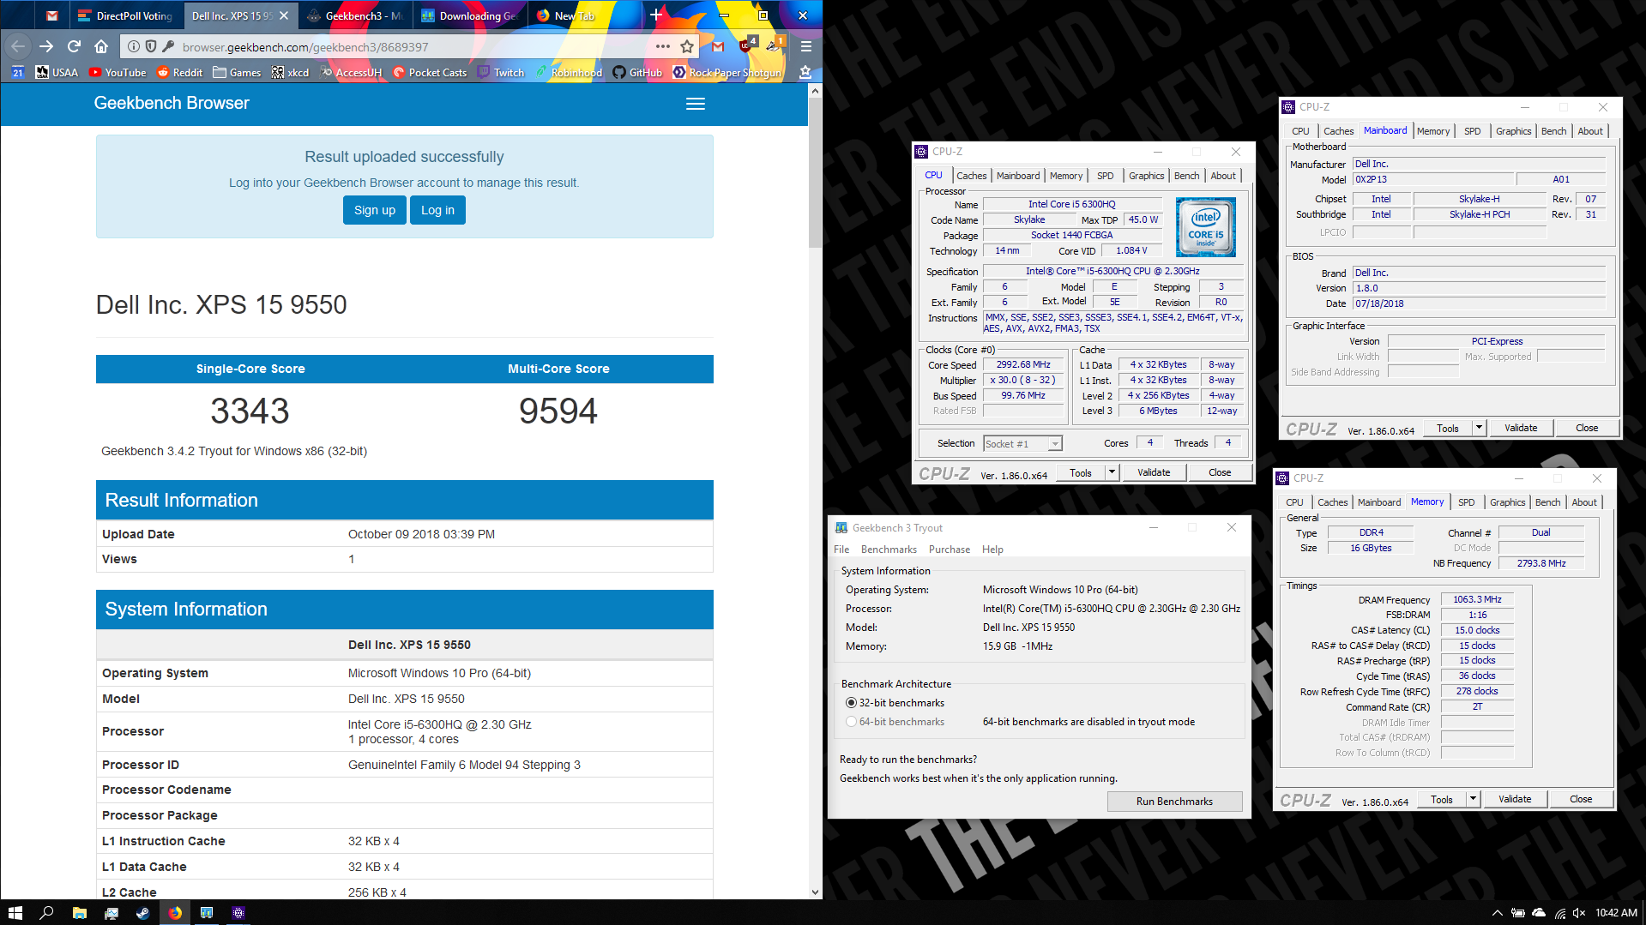Switch to Geekbench3 browser tab
The height and width of the screenshot is (925, 1646).
click(x=355, y=15)
